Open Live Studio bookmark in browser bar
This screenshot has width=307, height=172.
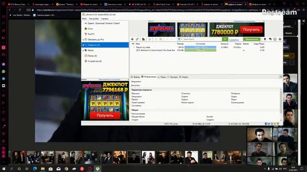[x=20, y=15]
